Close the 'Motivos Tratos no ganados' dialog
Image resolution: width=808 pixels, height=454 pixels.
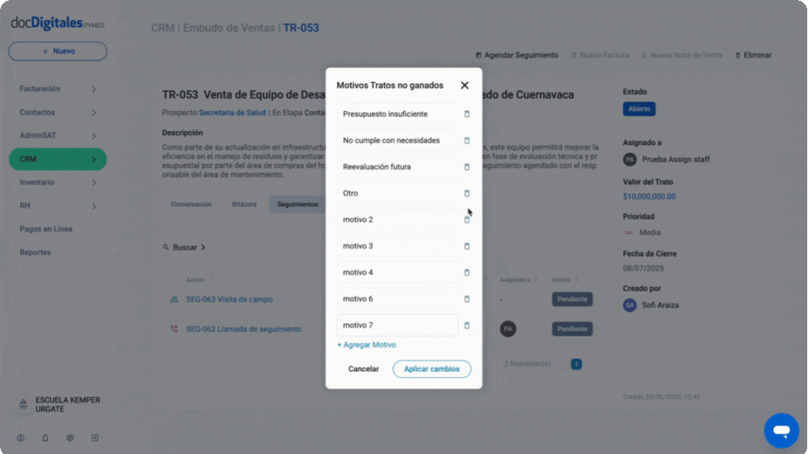point(464,85)
